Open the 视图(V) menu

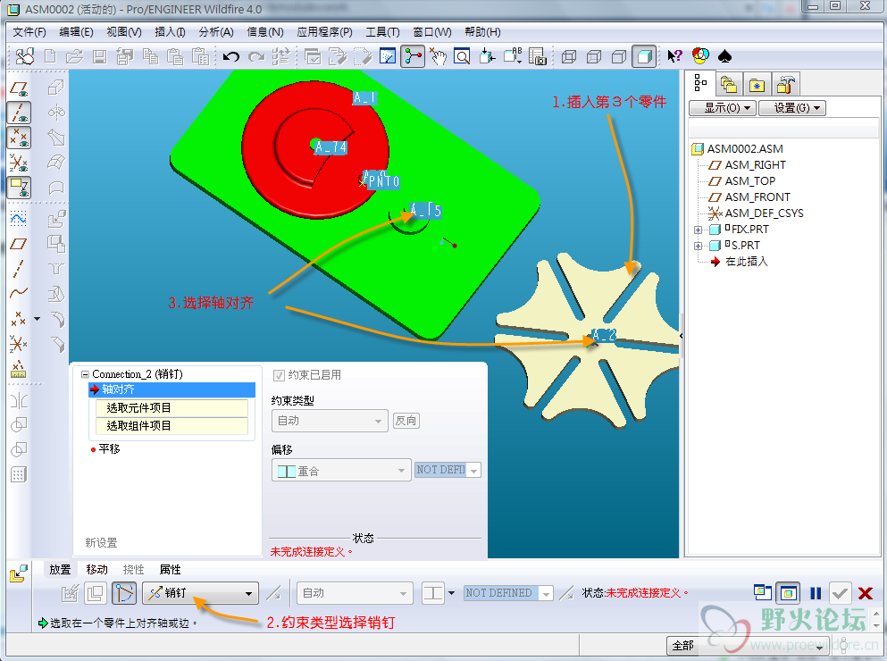coord(124,31)
